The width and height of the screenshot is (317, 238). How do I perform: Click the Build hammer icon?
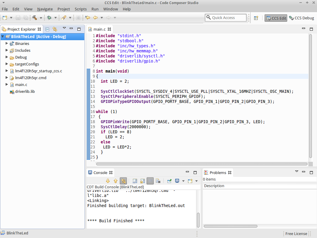click(35, 18)
